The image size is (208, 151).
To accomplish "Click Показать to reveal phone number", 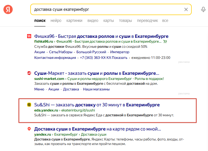I will pyautogui.click(x=119, y=58).
